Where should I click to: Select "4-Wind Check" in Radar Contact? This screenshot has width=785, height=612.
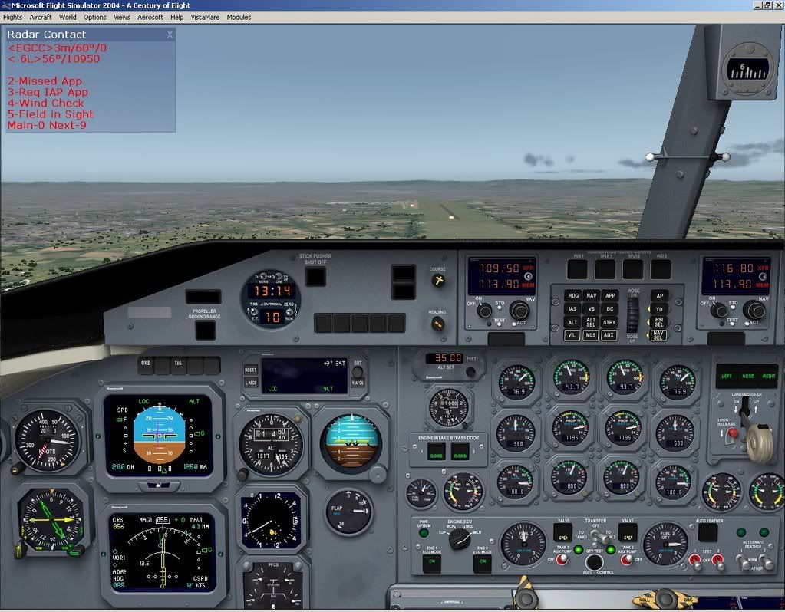pos(45,103)
